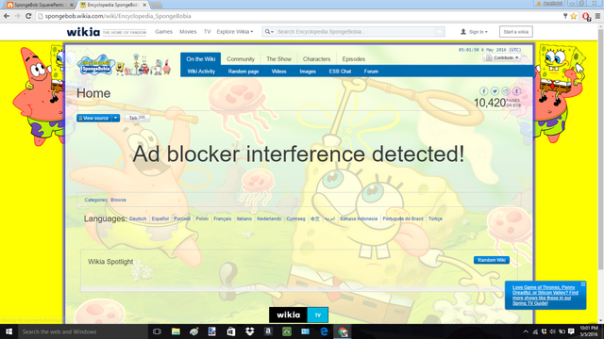604x339 pixels.
Task: Click the Random Wiki button
Action: point(492,260)
